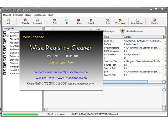This screenshot has width=168, height=126.
Task: Uncheck the Eltávolítás category checkbox
Action: click(x=5, y=60)
